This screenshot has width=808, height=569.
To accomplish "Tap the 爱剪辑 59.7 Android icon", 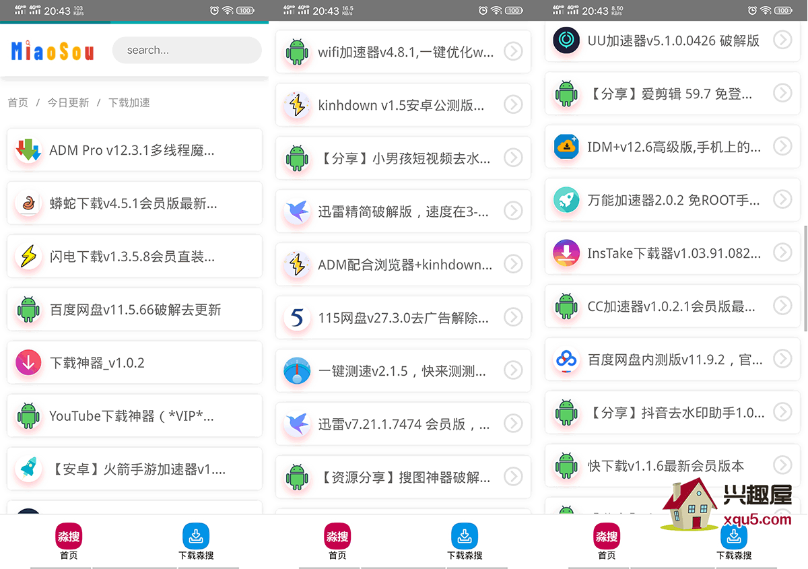I will tap(566, 94).
